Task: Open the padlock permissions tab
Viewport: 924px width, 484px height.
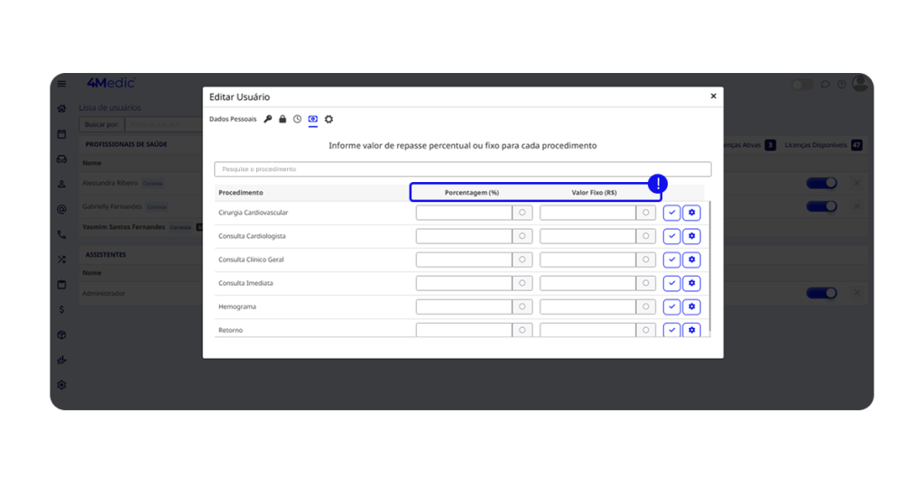Action: click(282, 119)
